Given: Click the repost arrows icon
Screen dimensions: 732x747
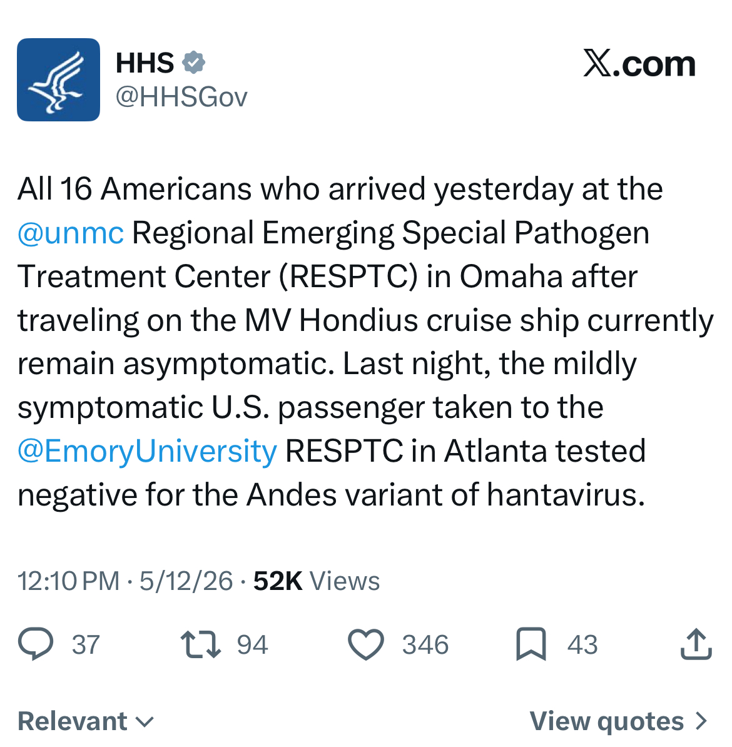Looking at the screenshot, I should pos(201,644).
